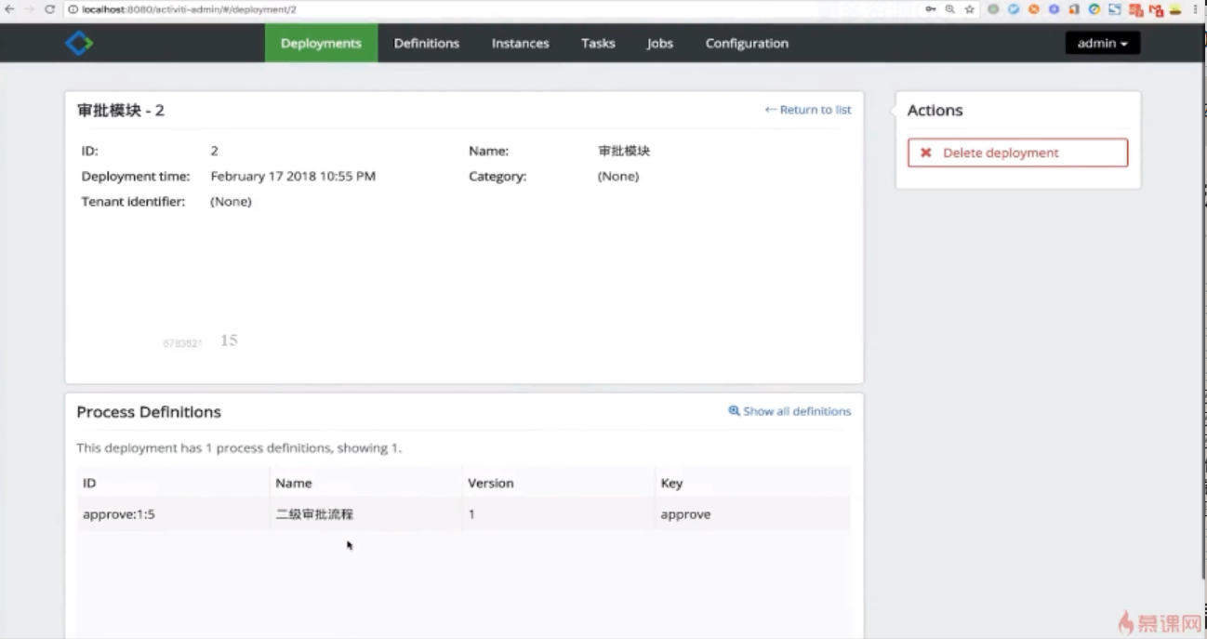Click the browser forward arrow
The height and width of the screenshot is (639, 1207).
pos(29,9)
